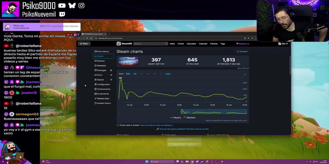Select the STARSEEKER browser tab

93,34
